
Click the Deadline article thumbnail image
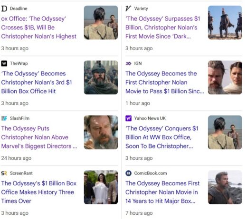point(101,23)
